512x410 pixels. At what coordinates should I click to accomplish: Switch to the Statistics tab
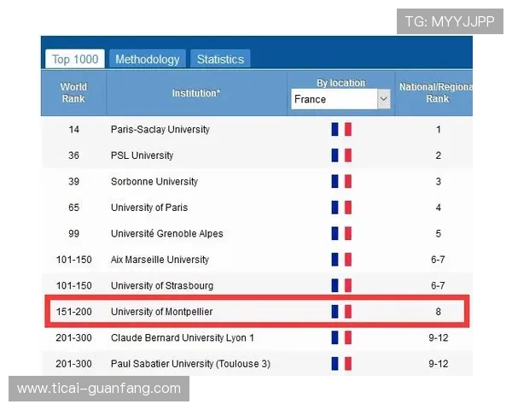point(220,59)
